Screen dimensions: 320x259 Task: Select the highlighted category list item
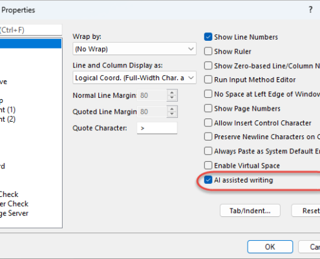(30, 43)
